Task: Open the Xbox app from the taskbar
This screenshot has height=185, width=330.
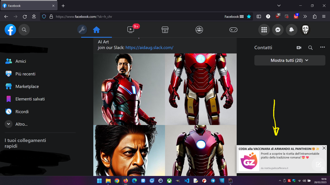Action: 169,181
